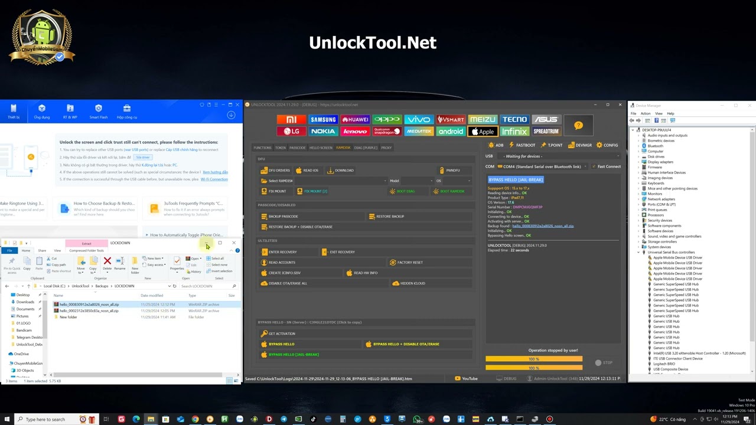Select the OPPO brand tile
The height and width of the screenshot is (425, 756).
click(387, 120)
